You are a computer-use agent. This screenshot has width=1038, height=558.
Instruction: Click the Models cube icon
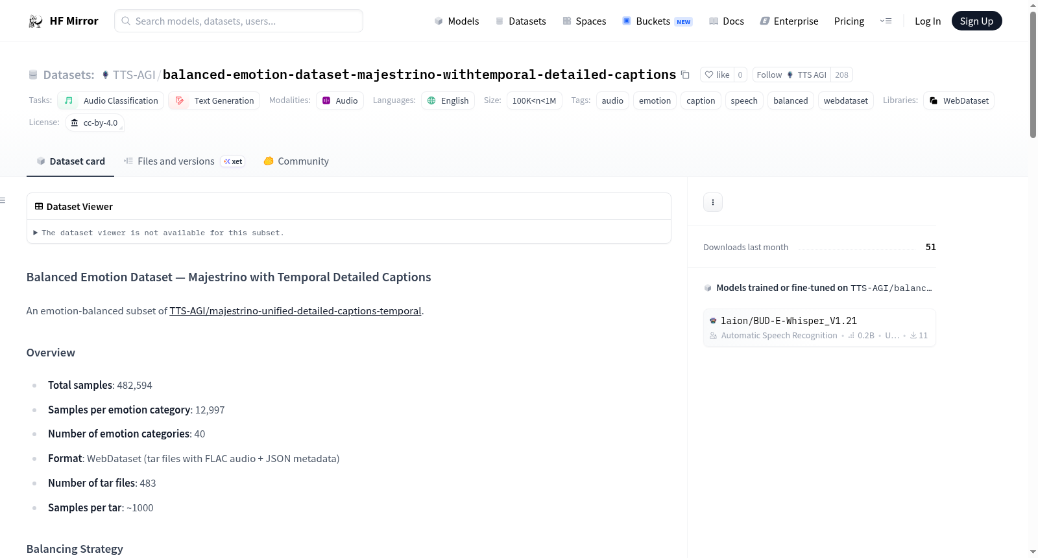(x=439, y=21)
